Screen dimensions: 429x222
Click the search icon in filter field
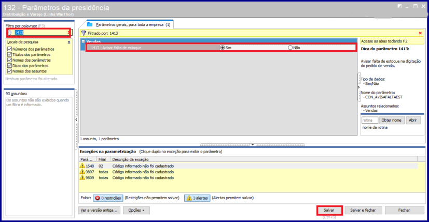coord(10,33)
